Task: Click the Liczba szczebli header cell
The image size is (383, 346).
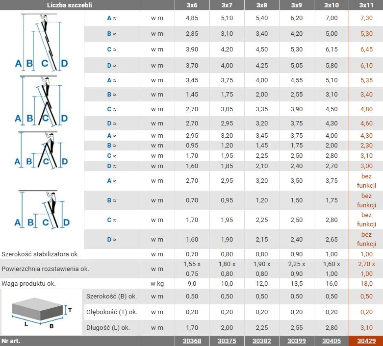Action: click(x=70, y=5)
